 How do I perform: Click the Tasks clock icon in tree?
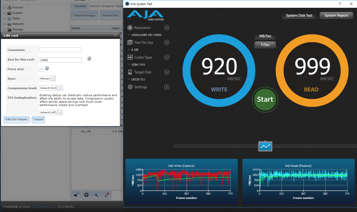pyautogui.click(x=9, y=19)
